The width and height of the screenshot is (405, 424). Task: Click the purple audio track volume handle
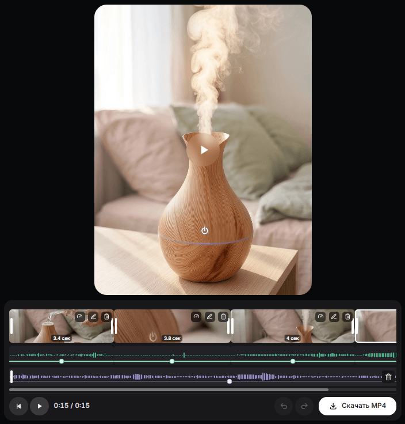pyautogui.click(x=230, y=381)
